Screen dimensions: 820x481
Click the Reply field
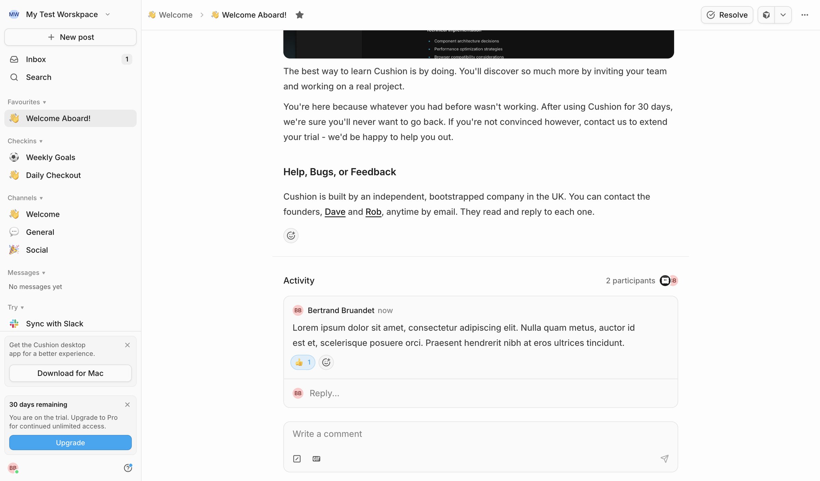click(481, 393)
